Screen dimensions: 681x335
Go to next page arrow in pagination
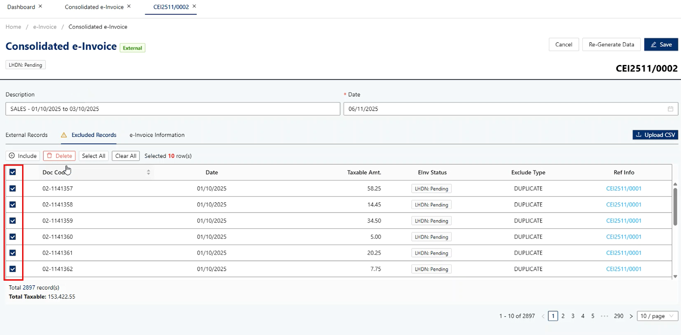pos(631,316)
